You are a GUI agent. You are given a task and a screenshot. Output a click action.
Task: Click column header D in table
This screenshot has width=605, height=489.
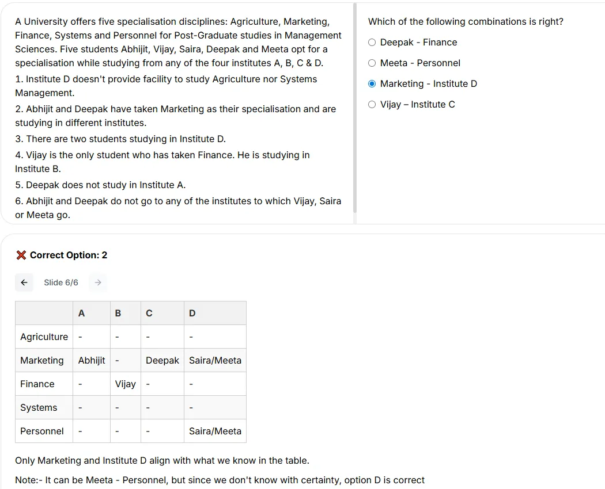(x=192, y=314)
